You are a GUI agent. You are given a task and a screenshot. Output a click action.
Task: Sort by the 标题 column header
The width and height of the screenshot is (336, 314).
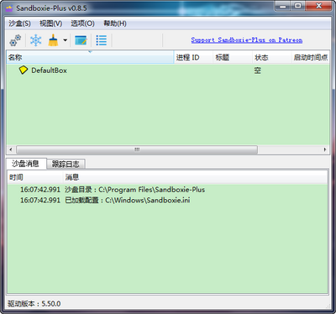tap(233, 57)
